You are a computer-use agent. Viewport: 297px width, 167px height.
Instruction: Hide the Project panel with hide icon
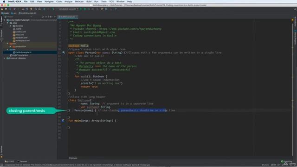tap(55, 17)
